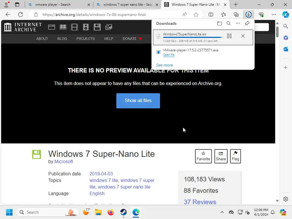Click See more downloads link
Image resolution: width=292 pixels, height=219 pixels.
pos(165,65)
